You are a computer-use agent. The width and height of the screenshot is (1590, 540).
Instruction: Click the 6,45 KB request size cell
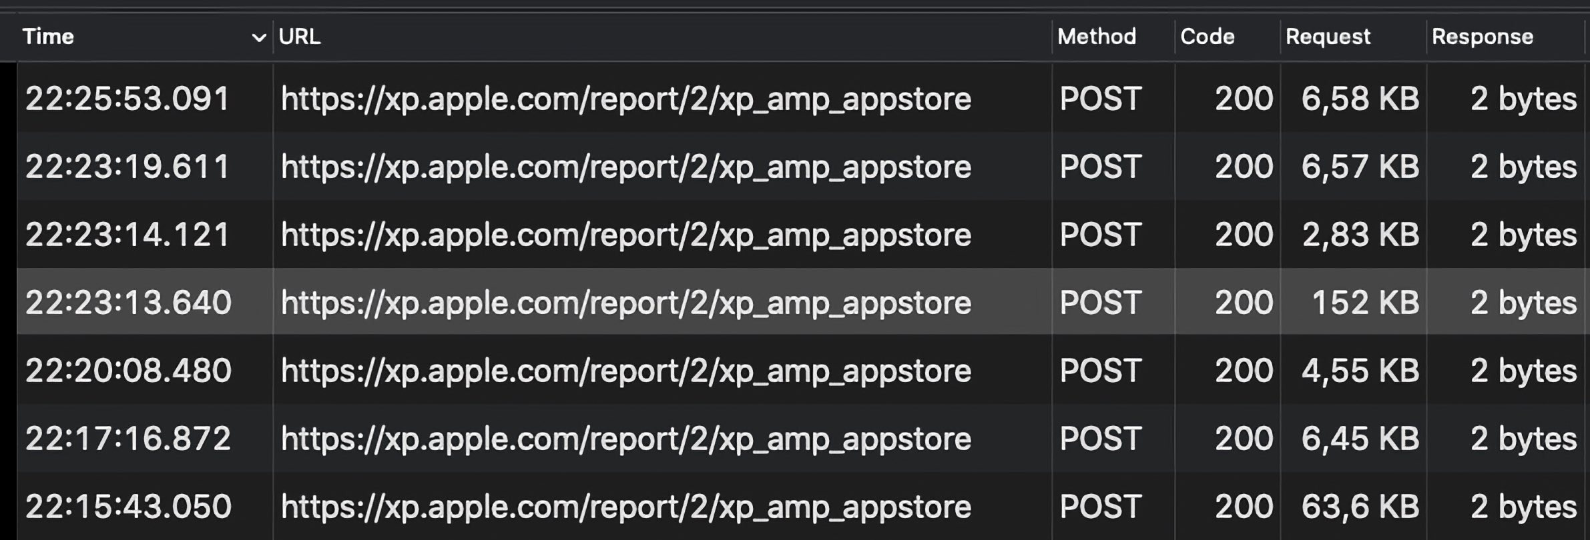pos(1360,439)
